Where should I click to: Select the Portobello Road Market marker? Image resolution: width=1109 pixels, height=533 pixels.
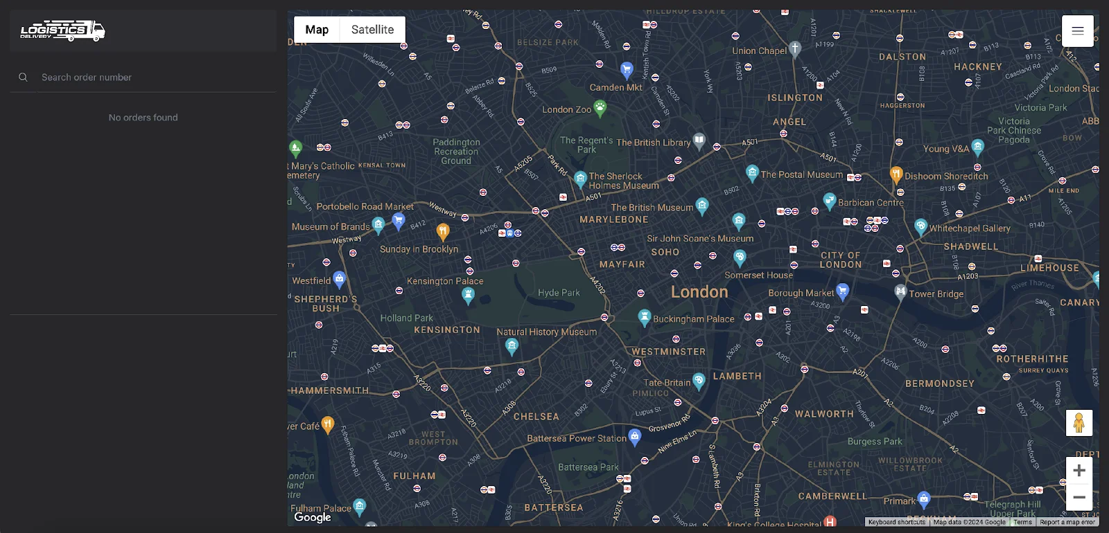click(399, 221)
